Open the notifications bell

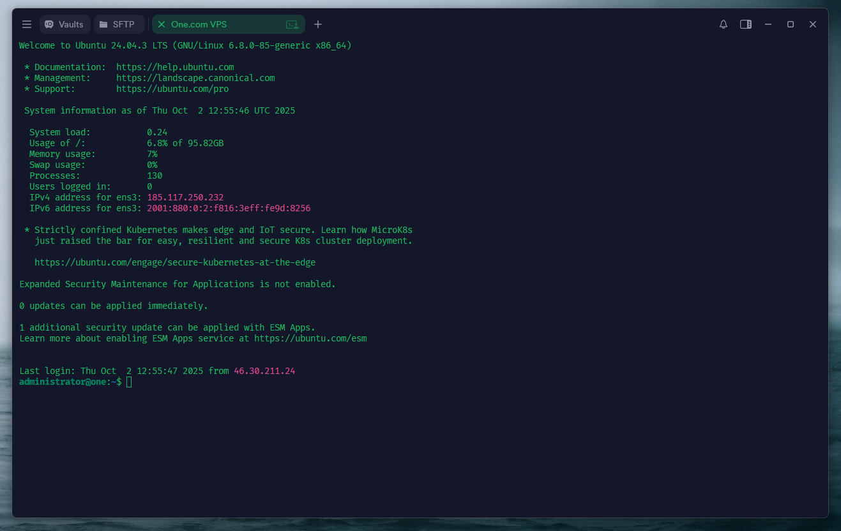723,24
